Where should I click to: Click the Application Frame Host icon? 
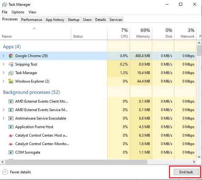[11, 127]
